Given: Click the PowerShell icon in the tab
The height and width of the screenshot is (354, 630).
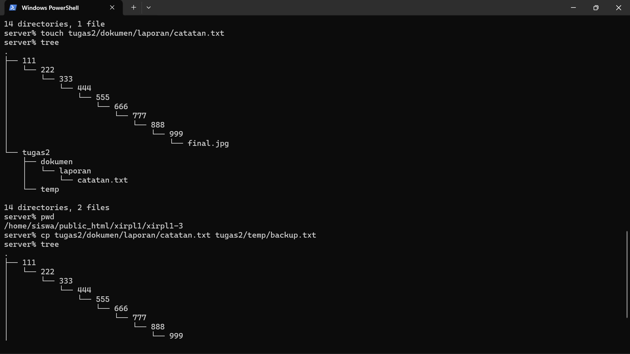Looking at the screenshot, I should 13,8.
